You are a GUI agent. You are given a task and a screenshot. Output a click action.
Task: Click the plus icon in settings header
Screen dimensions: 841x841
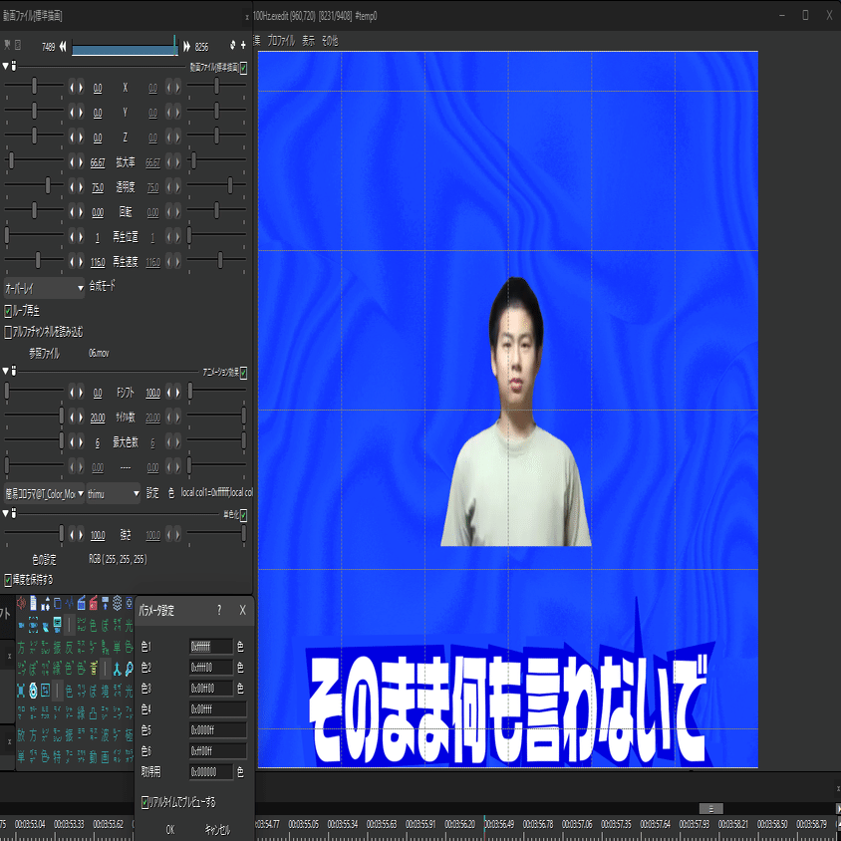[243, 46]
